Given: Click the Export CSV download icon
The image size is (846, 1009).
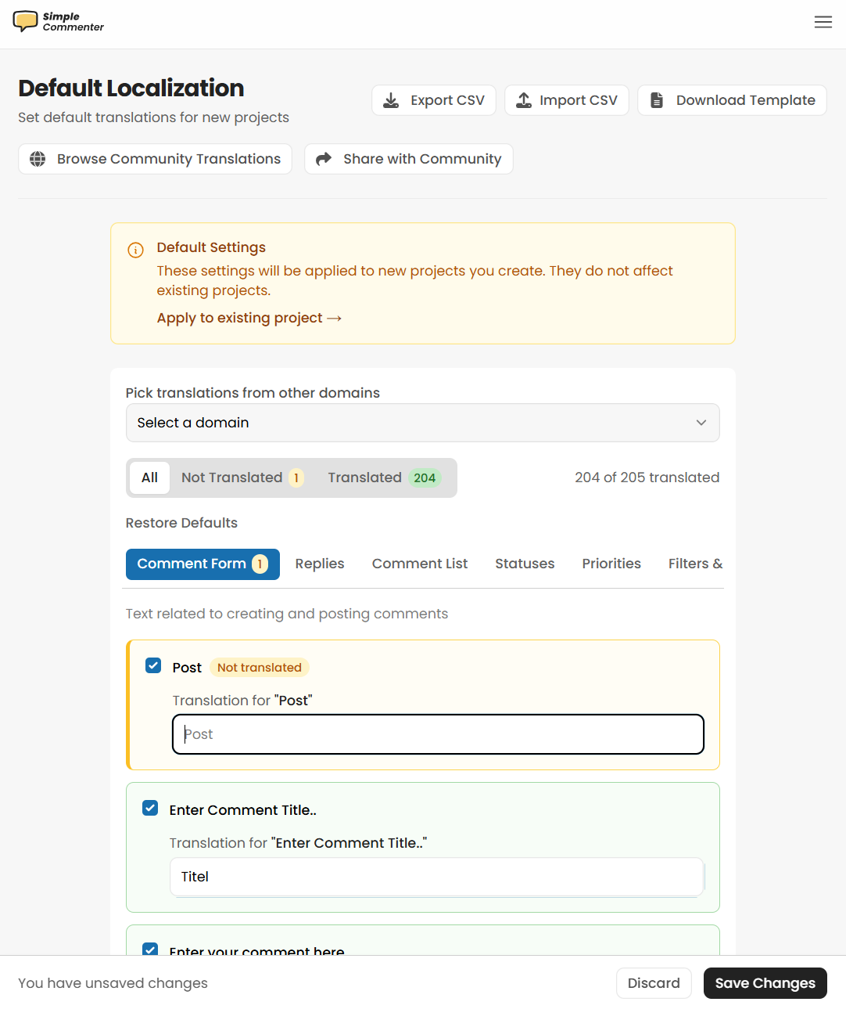Looking at the screenshot, I should (x=391, y=100).
